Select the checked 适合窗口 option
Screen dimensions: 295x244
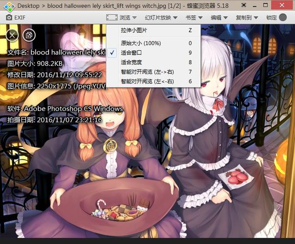click(x=153, y=52)
